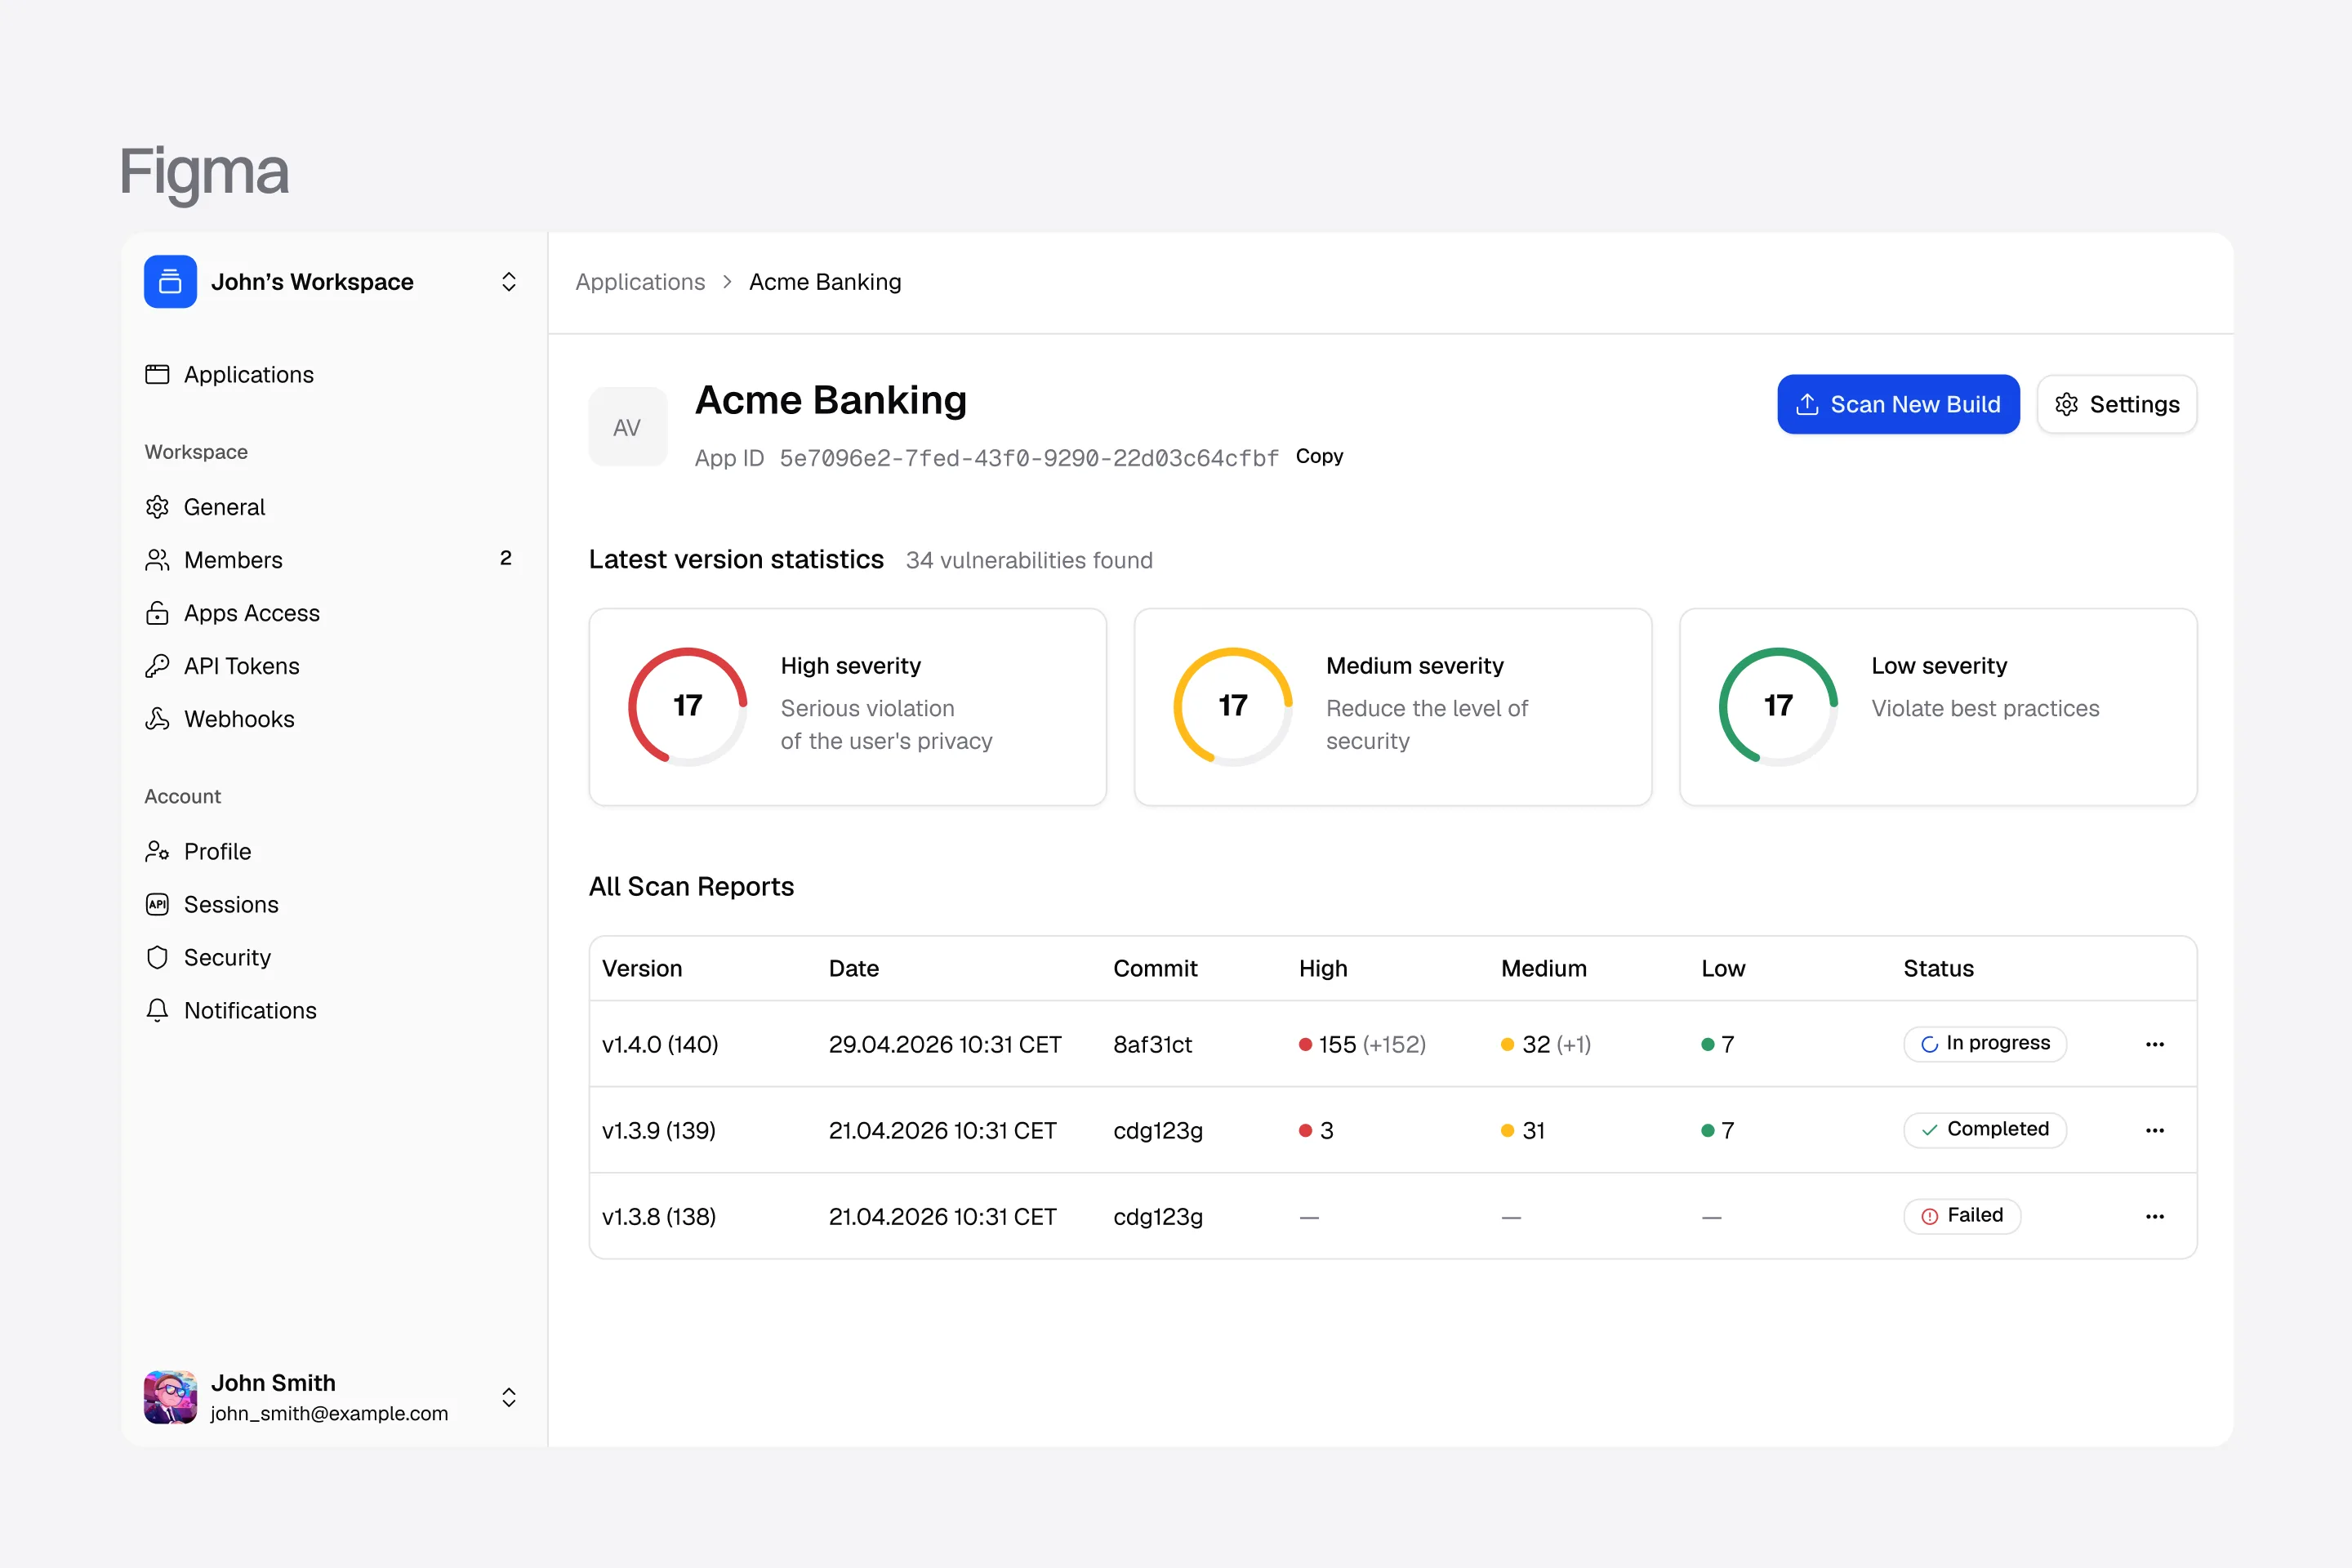Click the Applications window icon in sidebar
Image resolution: width=2352 pixels, height=1568 pixels.
pos(157,374)
